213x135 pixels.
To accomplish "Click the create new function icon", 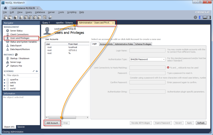I will point(39,17).
